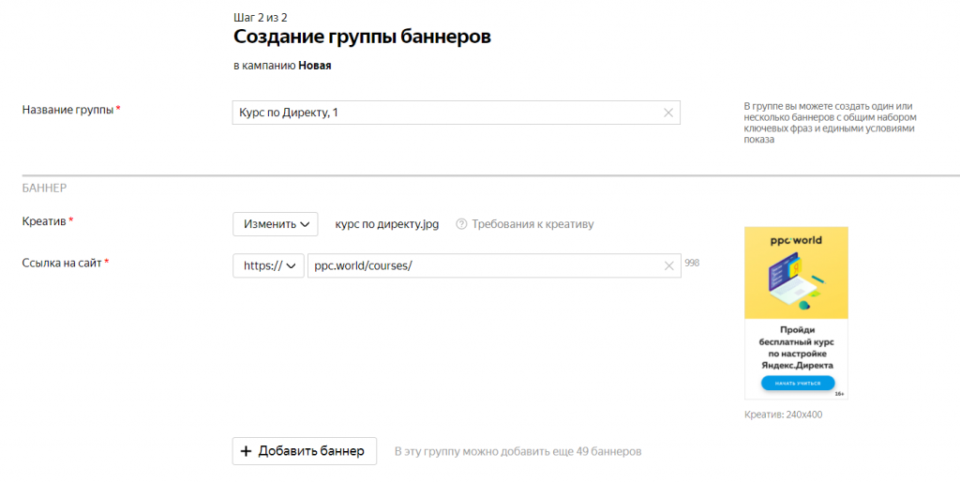The height and width of the screenshot is (483, 960).
Task: Open the Изменить creative dropdown
Action: click(276, 224)
